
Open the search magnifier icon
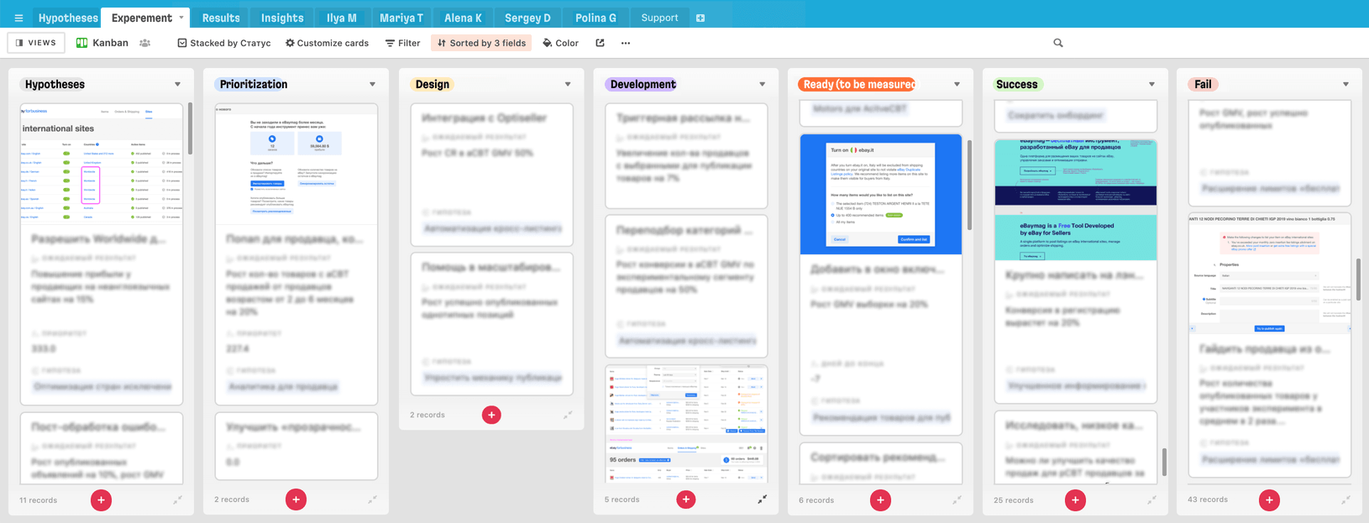pos(1057,43)
